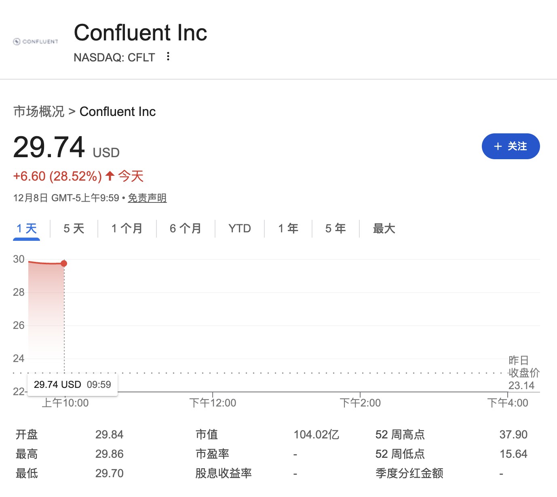Screen dimensions: 557x497
Task: Click the 29.74 USD 09:59 chart tooltip
Action: point(72,385)
